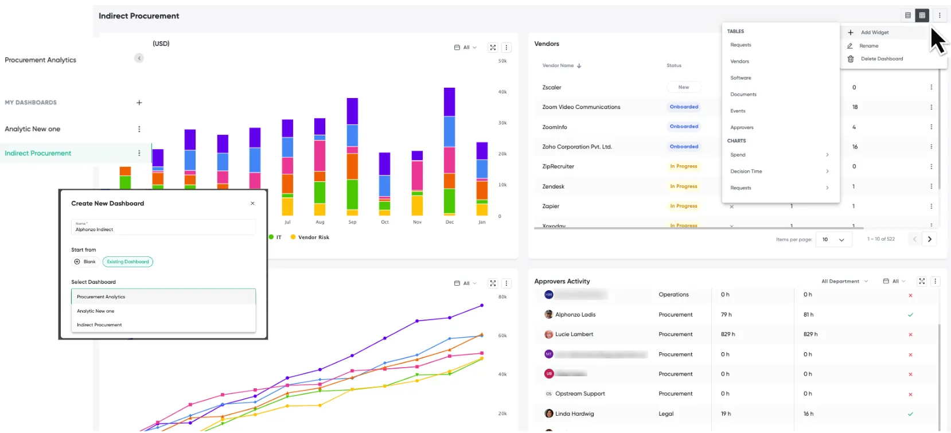Open the spend bar chart widget menu
Viewport: 951px width, 433px height.
click(506, 48)
